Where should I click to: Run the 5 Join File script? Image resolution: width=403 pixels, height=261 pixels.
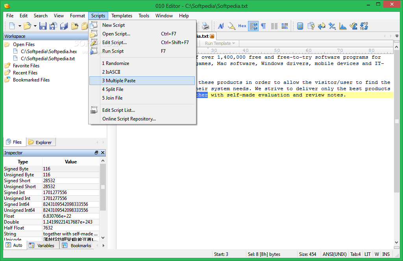[142, 98]
